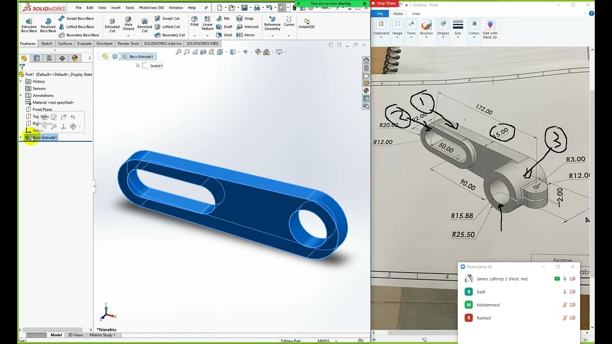Viewport: 612px width, 344px height.
Task: Choose the Swept Cut feature
Action: [167, 19]
